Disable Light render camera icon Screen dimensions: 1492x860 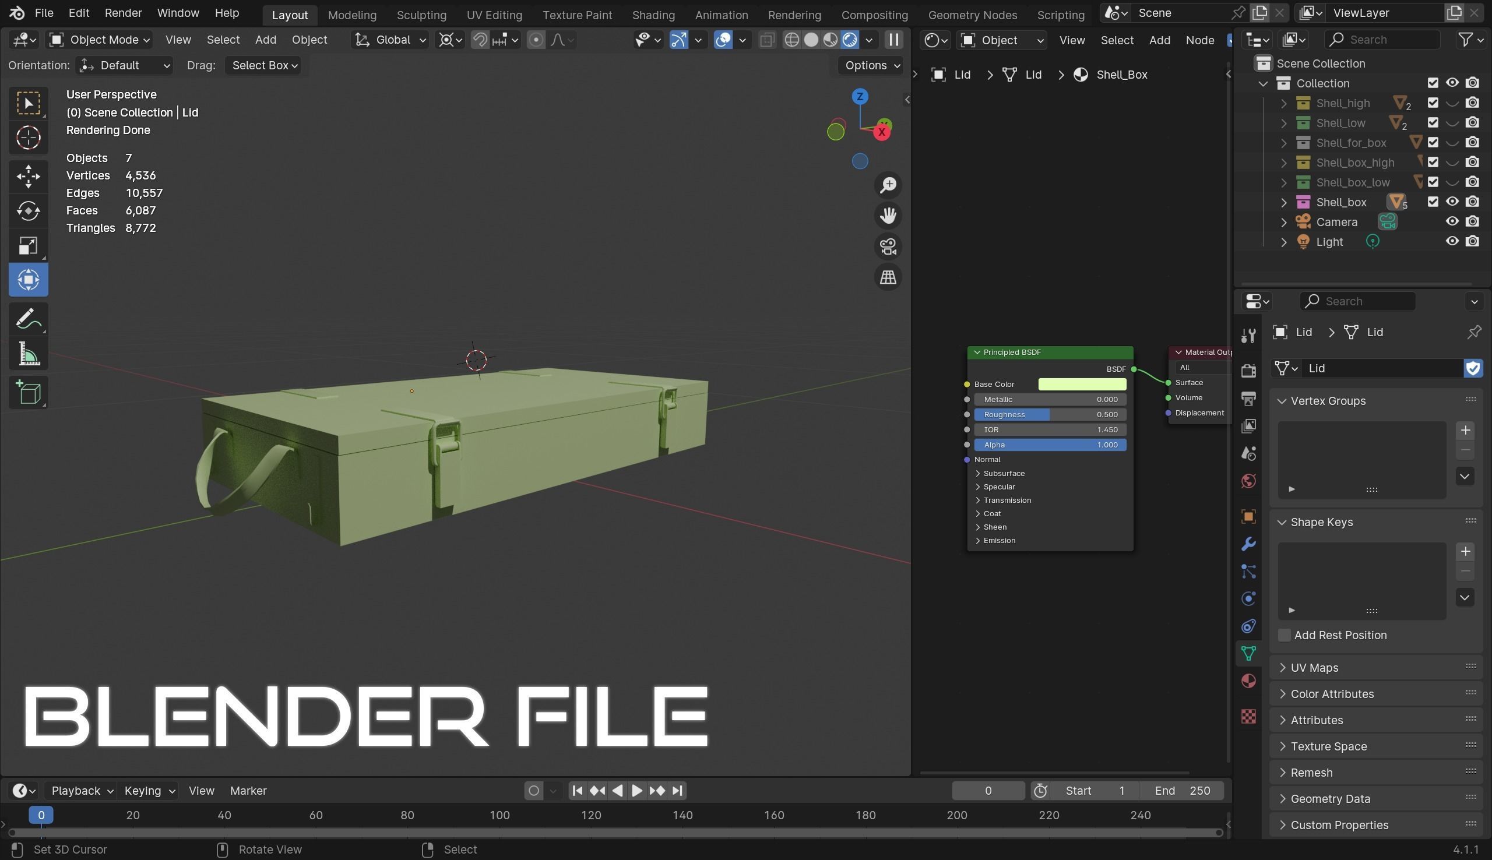click(x=1473, y=241)
